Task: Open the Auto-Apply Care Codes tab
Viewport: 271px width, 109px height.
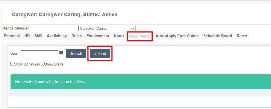Action: (177, 36)
